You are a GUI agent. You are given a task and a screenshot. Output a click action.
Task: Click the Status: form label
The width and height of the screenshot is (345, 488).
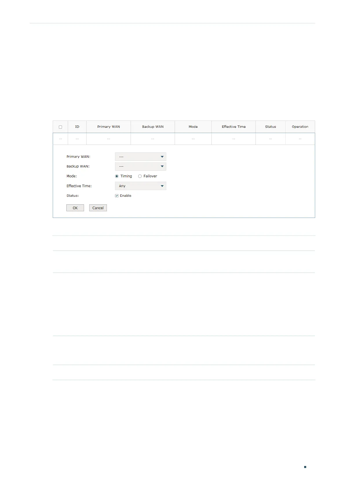pyautogui.click(x=73, y=196)
